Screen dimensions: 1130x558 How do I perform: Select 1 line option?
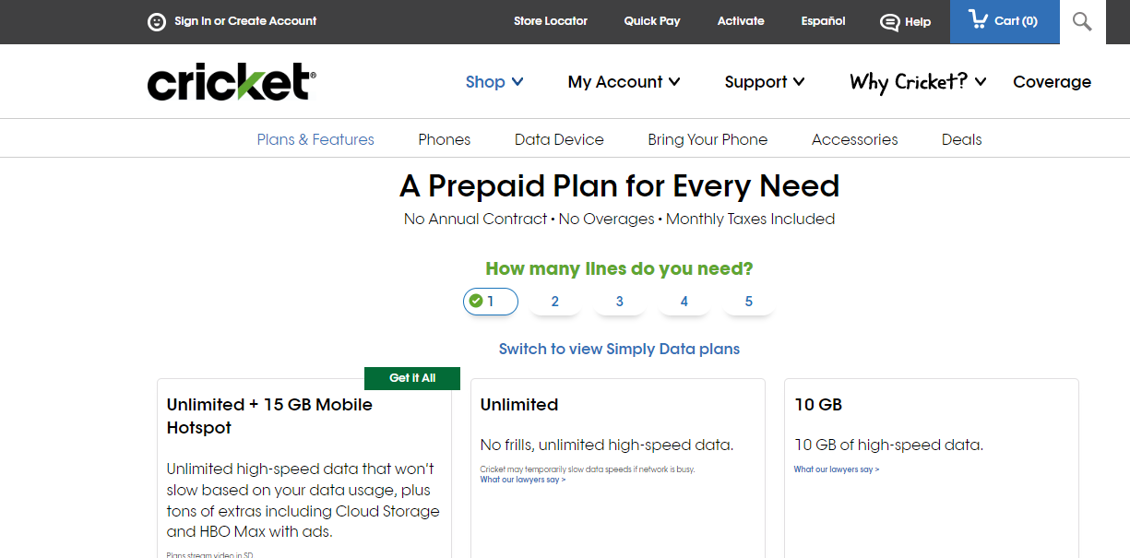(491, 302)
